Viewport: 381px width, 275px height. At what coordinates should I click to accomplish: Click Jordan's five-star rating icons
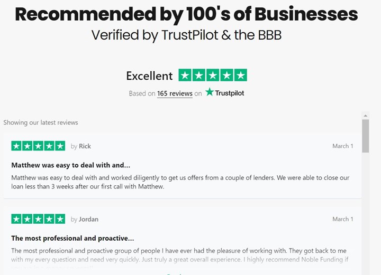(38, 219)
